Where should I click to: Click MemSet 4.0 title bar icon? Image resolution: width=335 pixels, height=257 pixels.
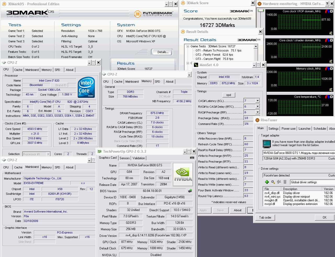(196, 65)
